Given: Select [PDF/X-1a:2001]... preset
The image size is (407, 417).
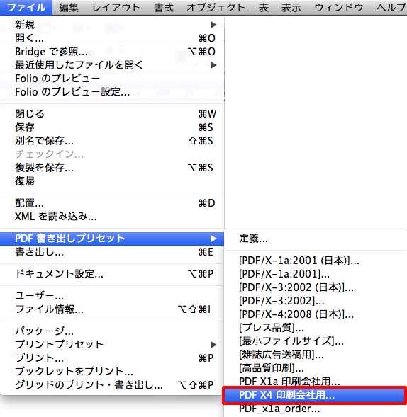Looking at the screenshot, I should [x=316, y=274].
